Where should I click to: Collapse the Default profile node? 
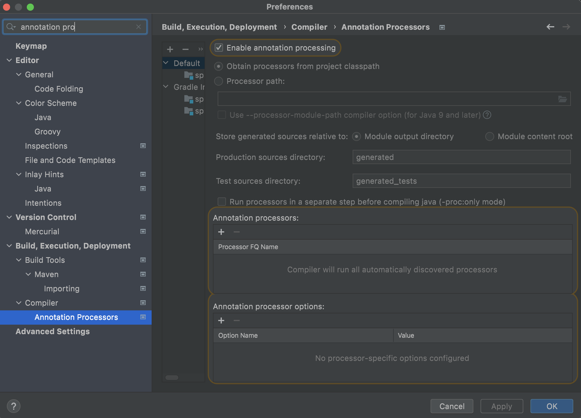(x=166, y=63)
